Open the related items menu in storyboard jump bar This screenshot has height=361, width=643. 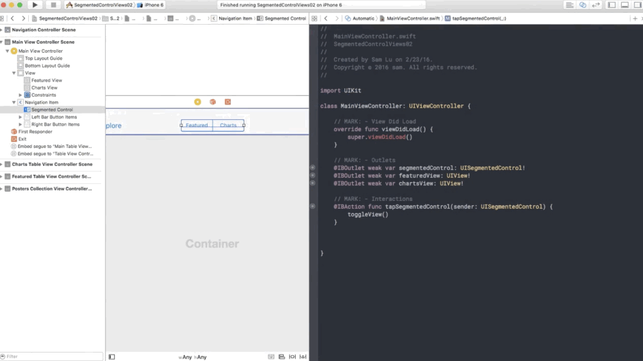2,18
